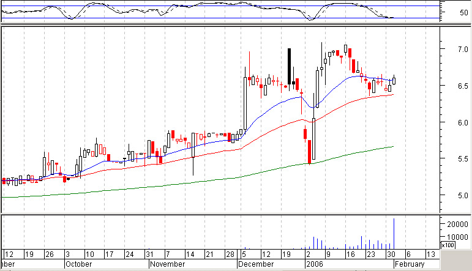472x271 pixels.
Task: Click the 10000 volume axis label
Action: click(x=457, y=237)
